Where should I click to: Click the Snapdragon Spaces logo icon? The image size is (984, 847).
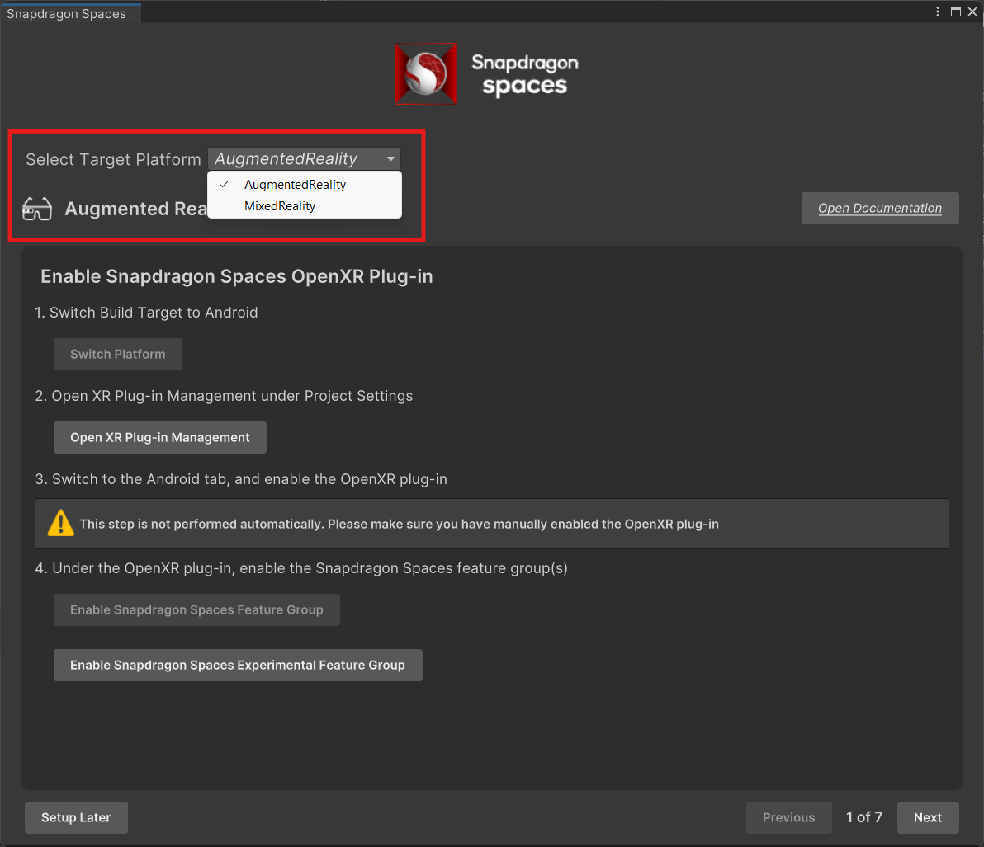click(x=425, y=73)
